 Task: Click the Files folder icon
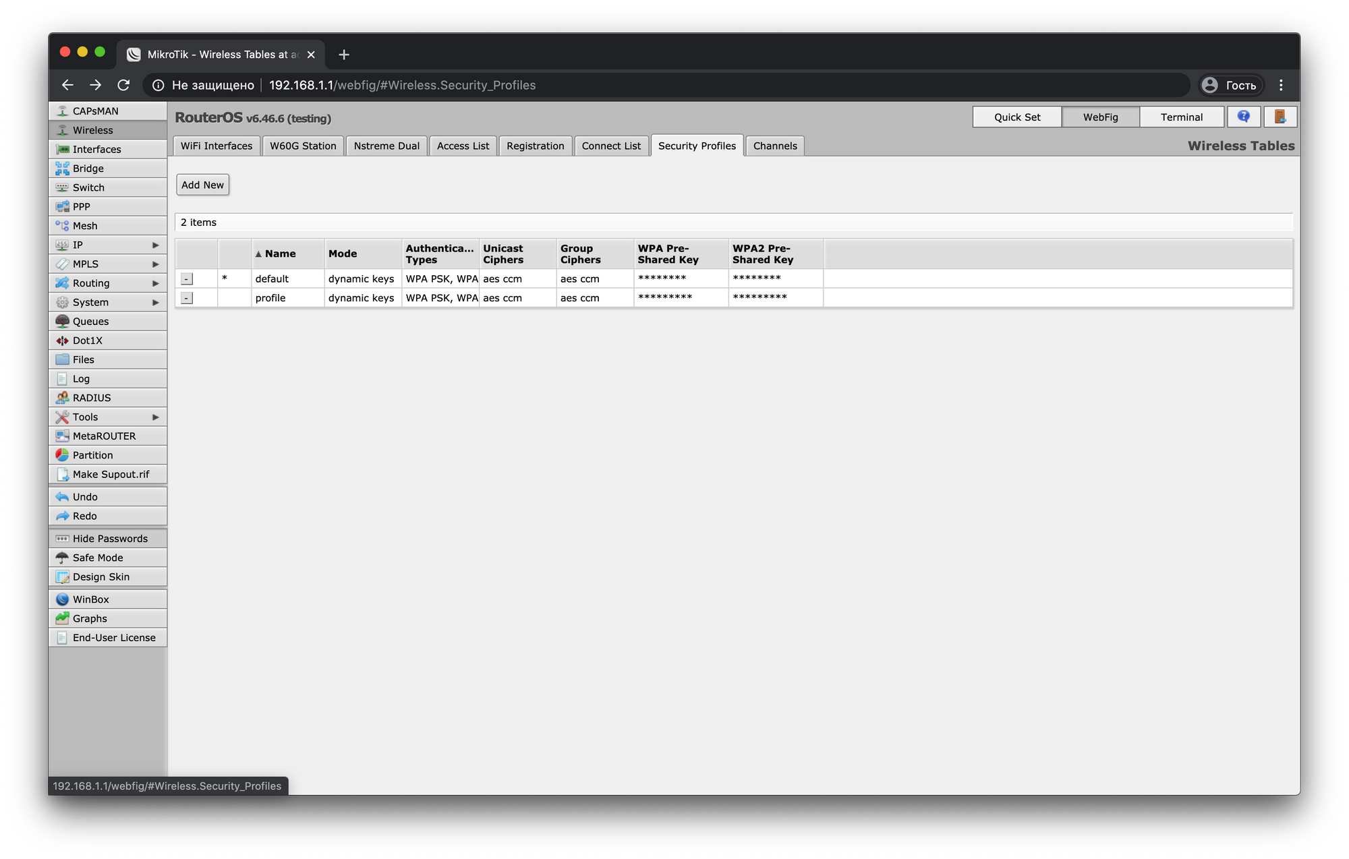[x=63, y=359]
